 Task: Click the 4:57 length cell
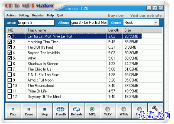(x=112, y=91)
